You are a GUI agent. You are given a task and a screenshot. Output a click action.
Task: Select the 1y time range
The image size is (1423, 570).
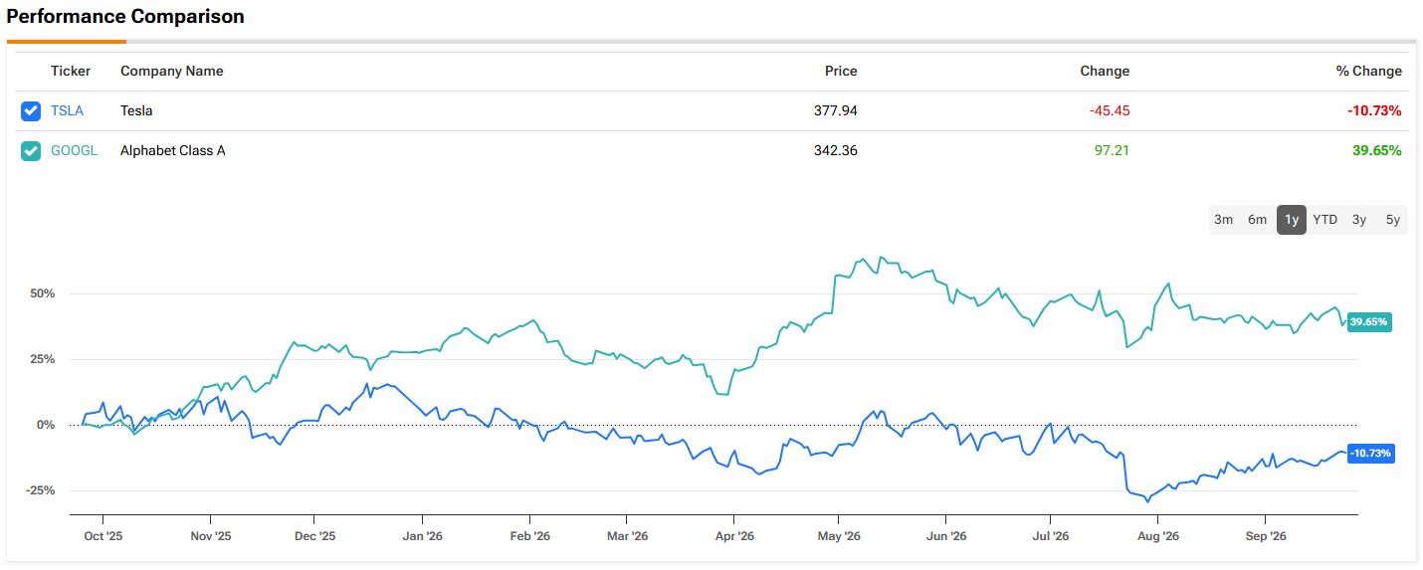coord(1292,220)
